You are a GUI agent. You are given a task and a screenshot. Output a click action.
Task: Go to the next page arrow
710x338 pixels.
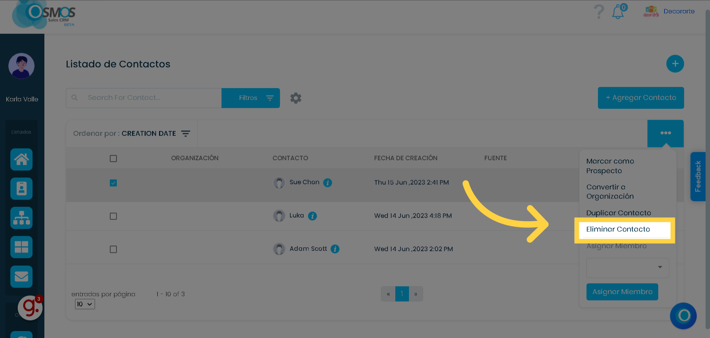pos(416,294)
